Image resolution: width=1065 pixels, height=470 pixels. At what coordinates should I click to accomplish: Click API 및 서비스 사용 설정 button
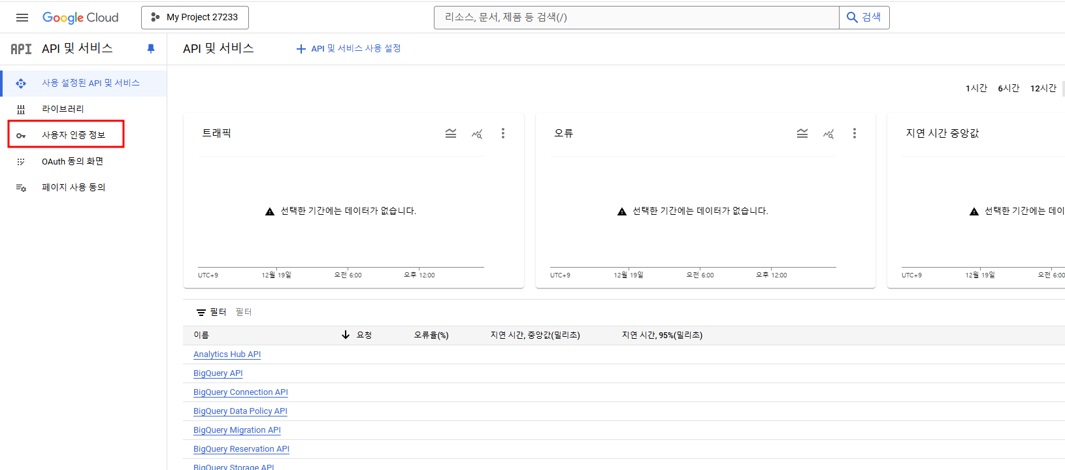click(x=348, y=49)
